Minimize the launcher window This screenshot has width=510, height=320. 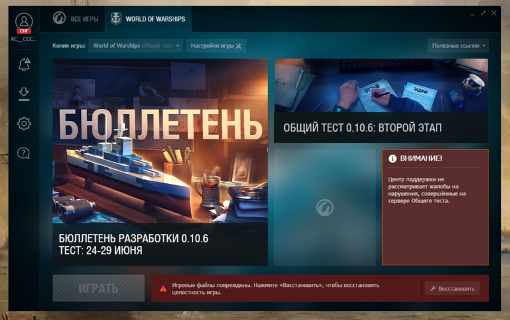472,13
